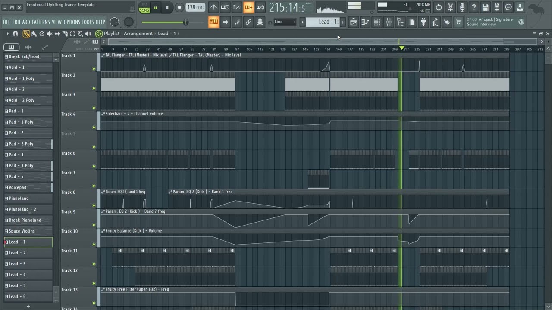Enable wait for input before recording
The image size is (552, 310).
(x=225, y=7)
